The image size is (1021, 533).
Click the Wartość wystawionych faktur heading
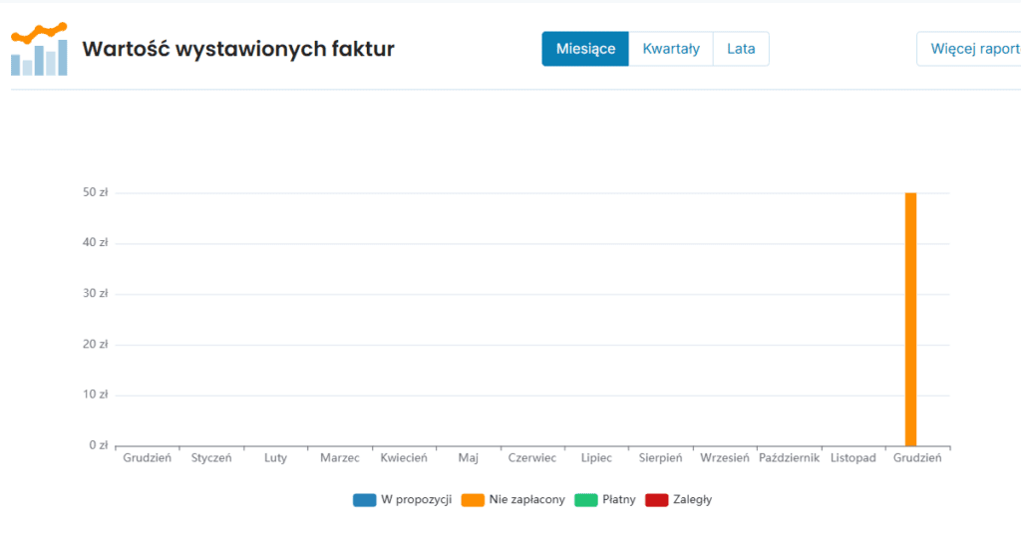[x=238, y=50]
